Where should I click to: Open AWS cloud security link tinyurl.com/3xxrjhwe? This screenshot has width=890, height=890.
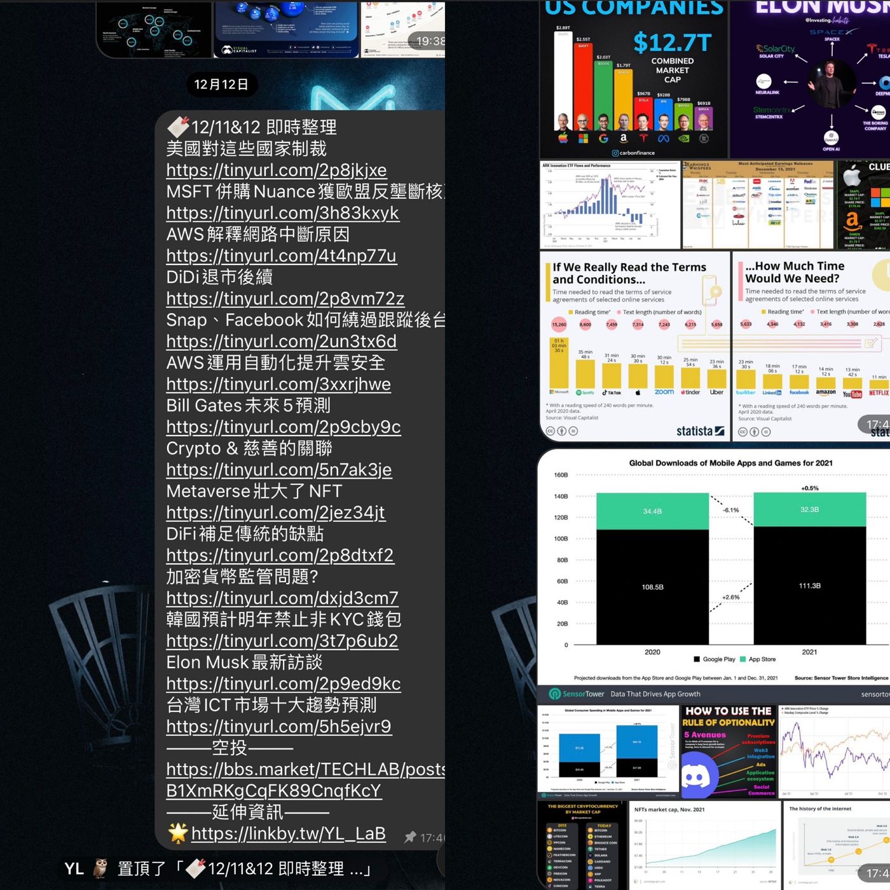pyautogui.click(x=278, y=384)
